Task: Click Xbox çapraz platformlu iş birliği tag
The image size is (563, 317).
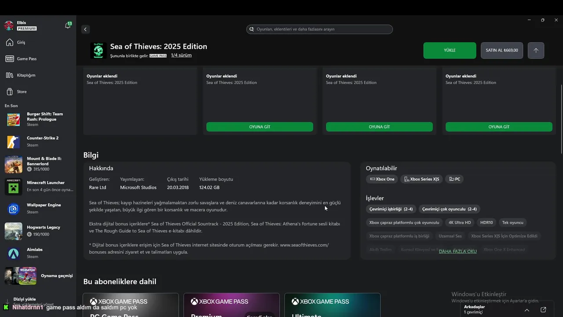Action: click(x=399, y=236)
